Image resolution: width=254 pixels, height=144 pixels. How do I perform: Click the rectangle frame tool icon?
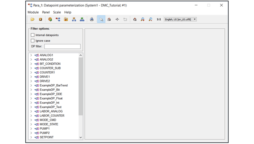(125, 19)
